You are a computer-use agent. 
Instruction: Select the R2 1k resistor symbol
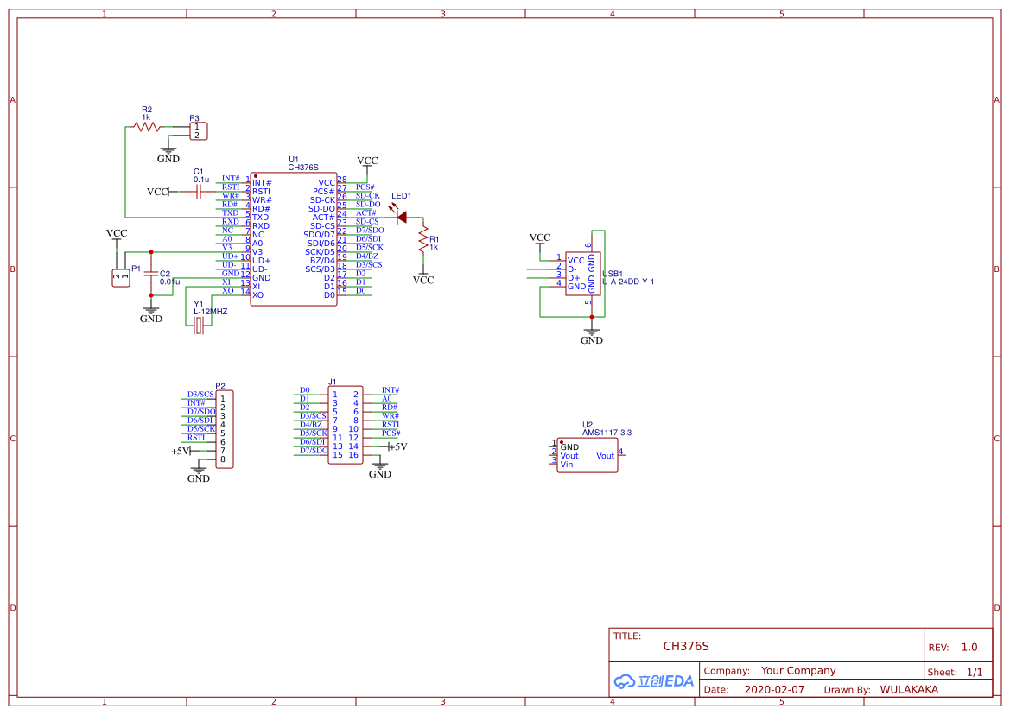pos(146,127)
